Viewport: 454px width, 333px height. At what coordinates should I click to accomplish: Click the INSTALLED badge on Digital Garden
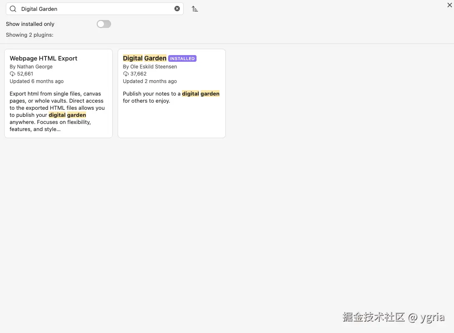182,58
